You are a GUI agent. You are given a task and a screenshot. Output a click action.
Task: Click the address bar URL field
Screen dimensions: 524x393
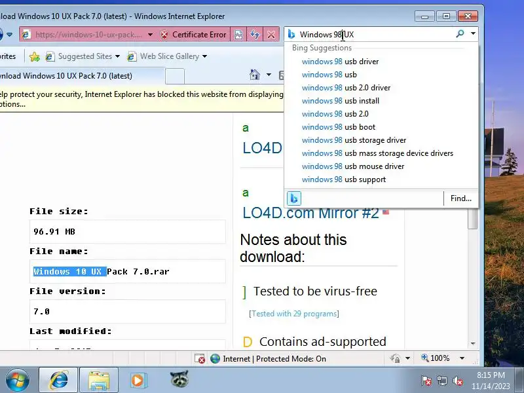point(88,35)
